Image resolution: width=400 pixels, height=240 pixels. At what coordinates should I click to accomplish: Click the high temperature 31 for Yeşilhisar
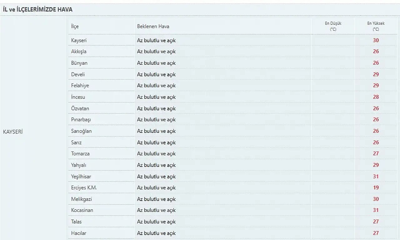[x=376, y=177]
